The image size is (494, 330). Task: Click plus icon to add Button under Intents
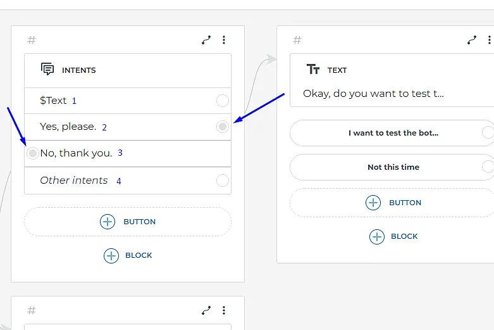coord(108,222)
